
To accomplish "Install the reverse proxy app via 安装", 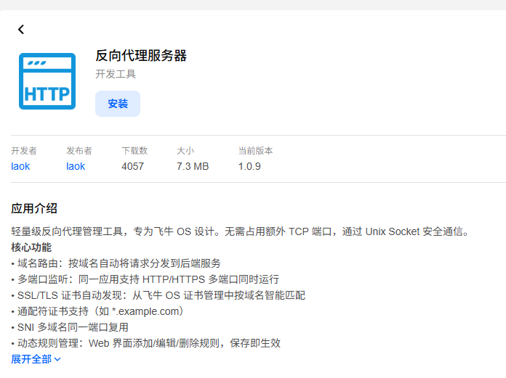I will [118, 104].
